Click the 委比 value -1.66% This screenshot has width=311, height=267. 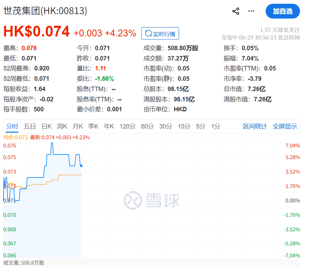104,79
